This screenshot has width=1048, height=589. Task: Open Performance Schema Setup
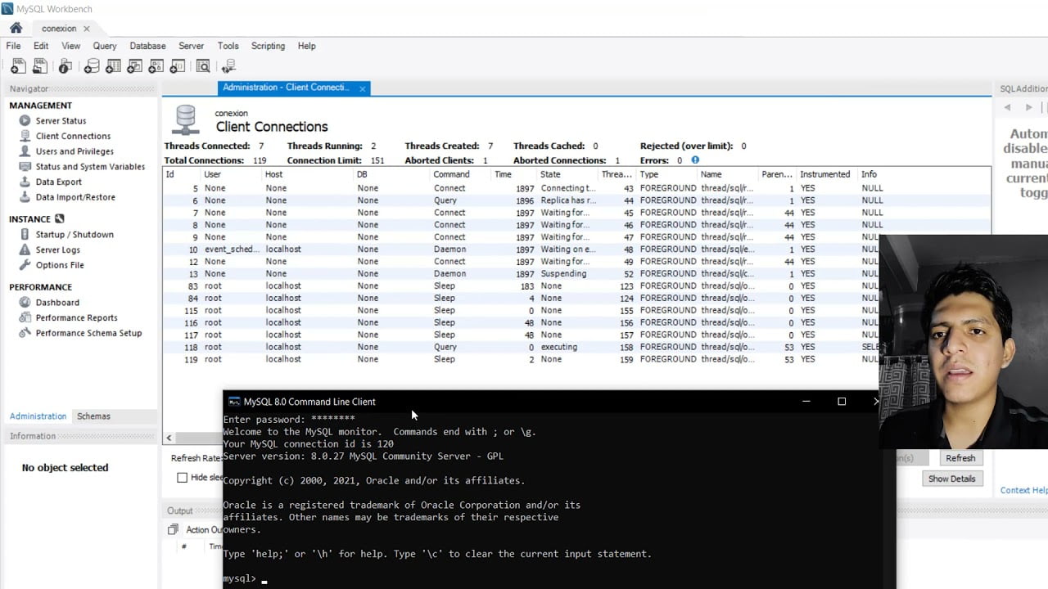point(88,333)
